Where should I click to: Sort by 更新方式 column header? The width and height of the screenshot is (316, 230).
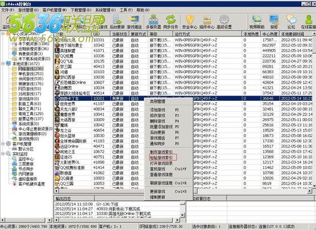[x=138, y=34]
